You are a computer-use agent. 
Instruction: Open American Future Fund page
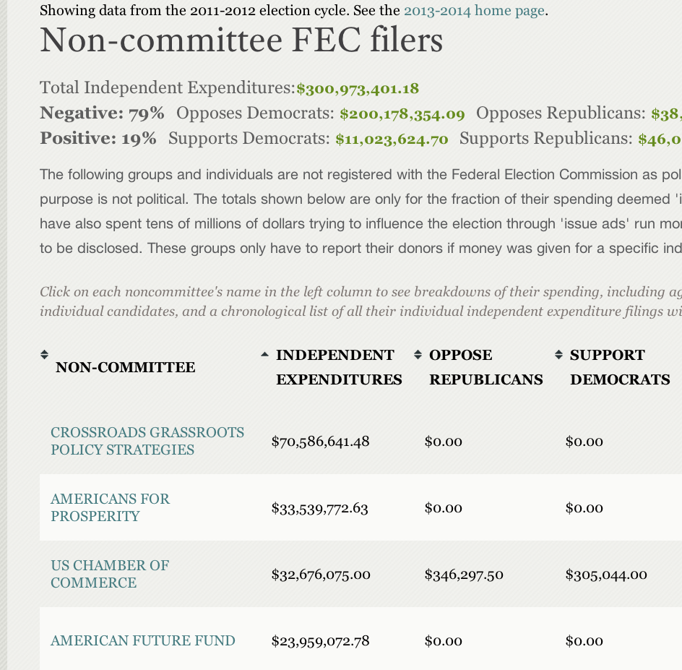[143, 640]
